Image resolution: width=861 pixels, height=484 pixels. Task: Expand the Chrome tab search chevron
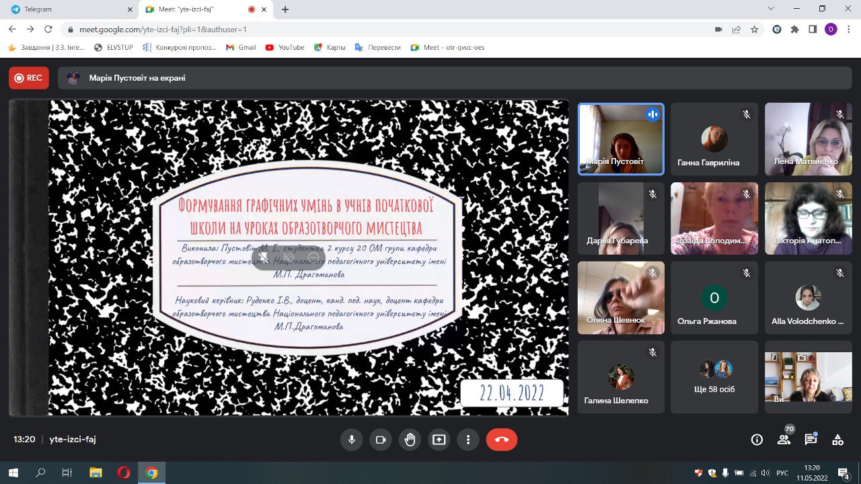click(x=771, y=9)
